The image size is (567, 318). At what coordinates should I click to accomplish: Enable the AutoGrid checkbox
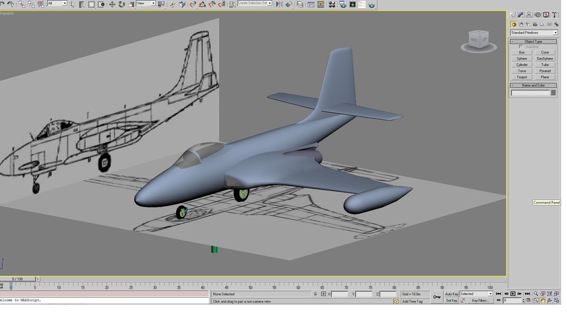tap(521, 46)
